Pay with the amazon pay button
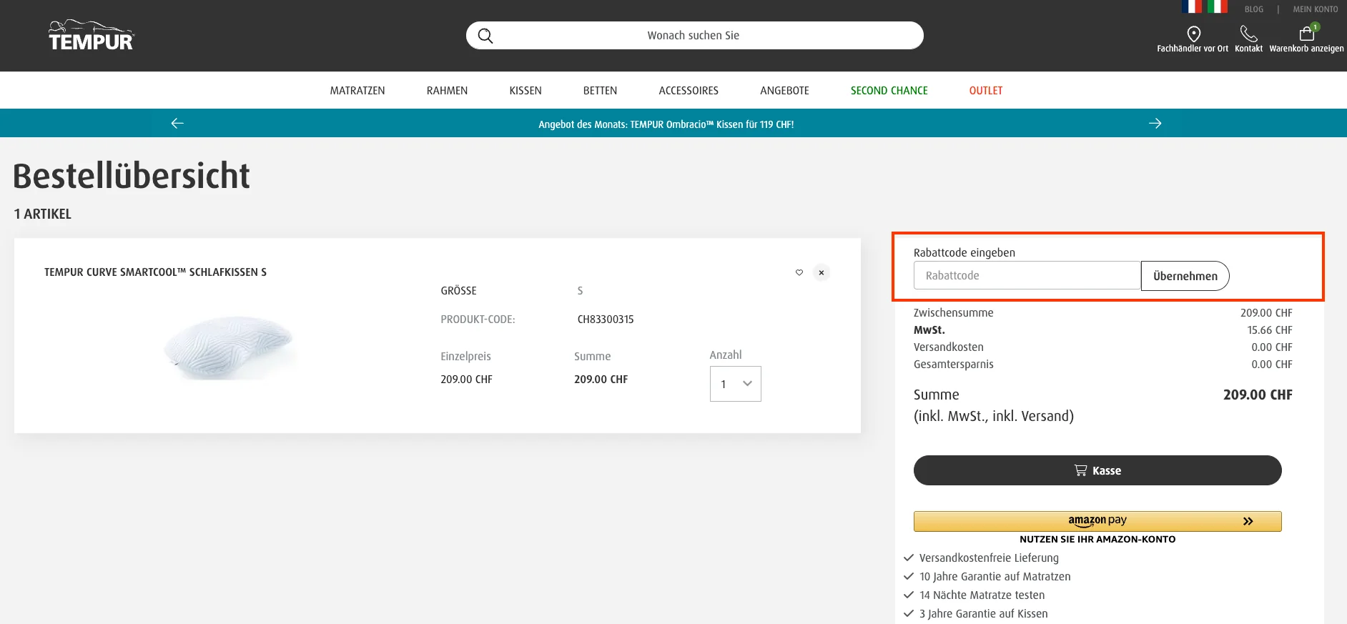 (x=1097, y=521)
